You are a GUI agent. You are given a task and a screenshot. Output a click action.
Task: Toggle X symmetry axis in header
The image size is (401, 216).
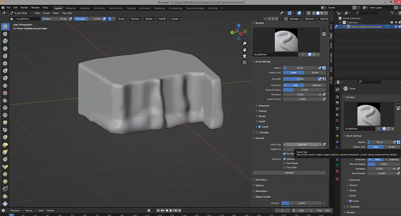(x=269, y=19)
